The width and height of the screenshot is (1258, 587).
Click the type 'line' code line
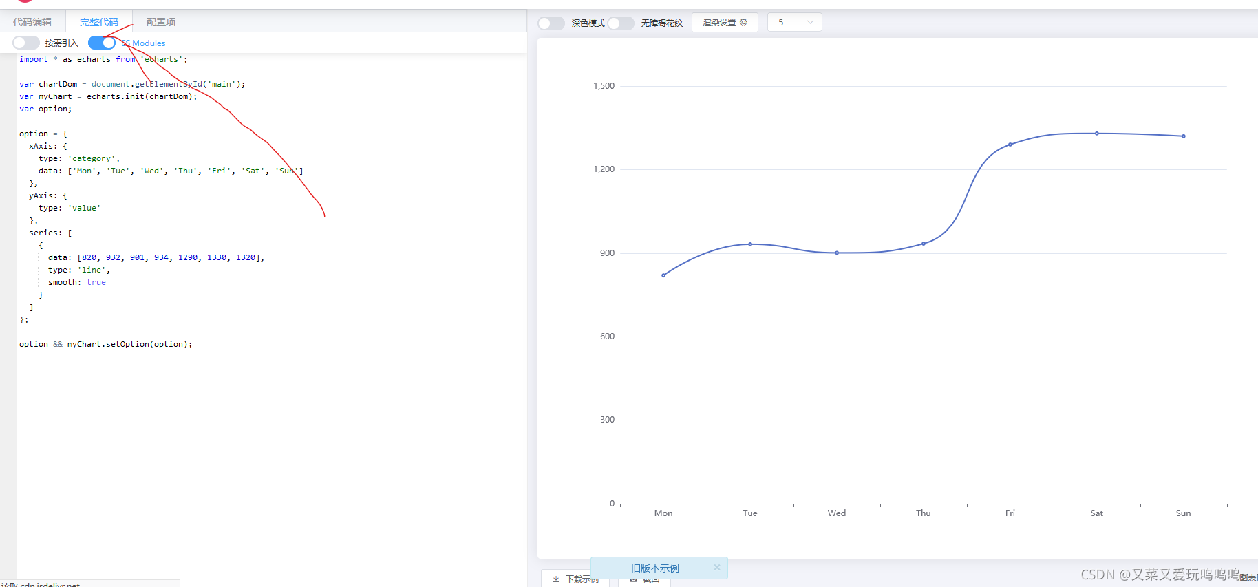pos(79,270)
